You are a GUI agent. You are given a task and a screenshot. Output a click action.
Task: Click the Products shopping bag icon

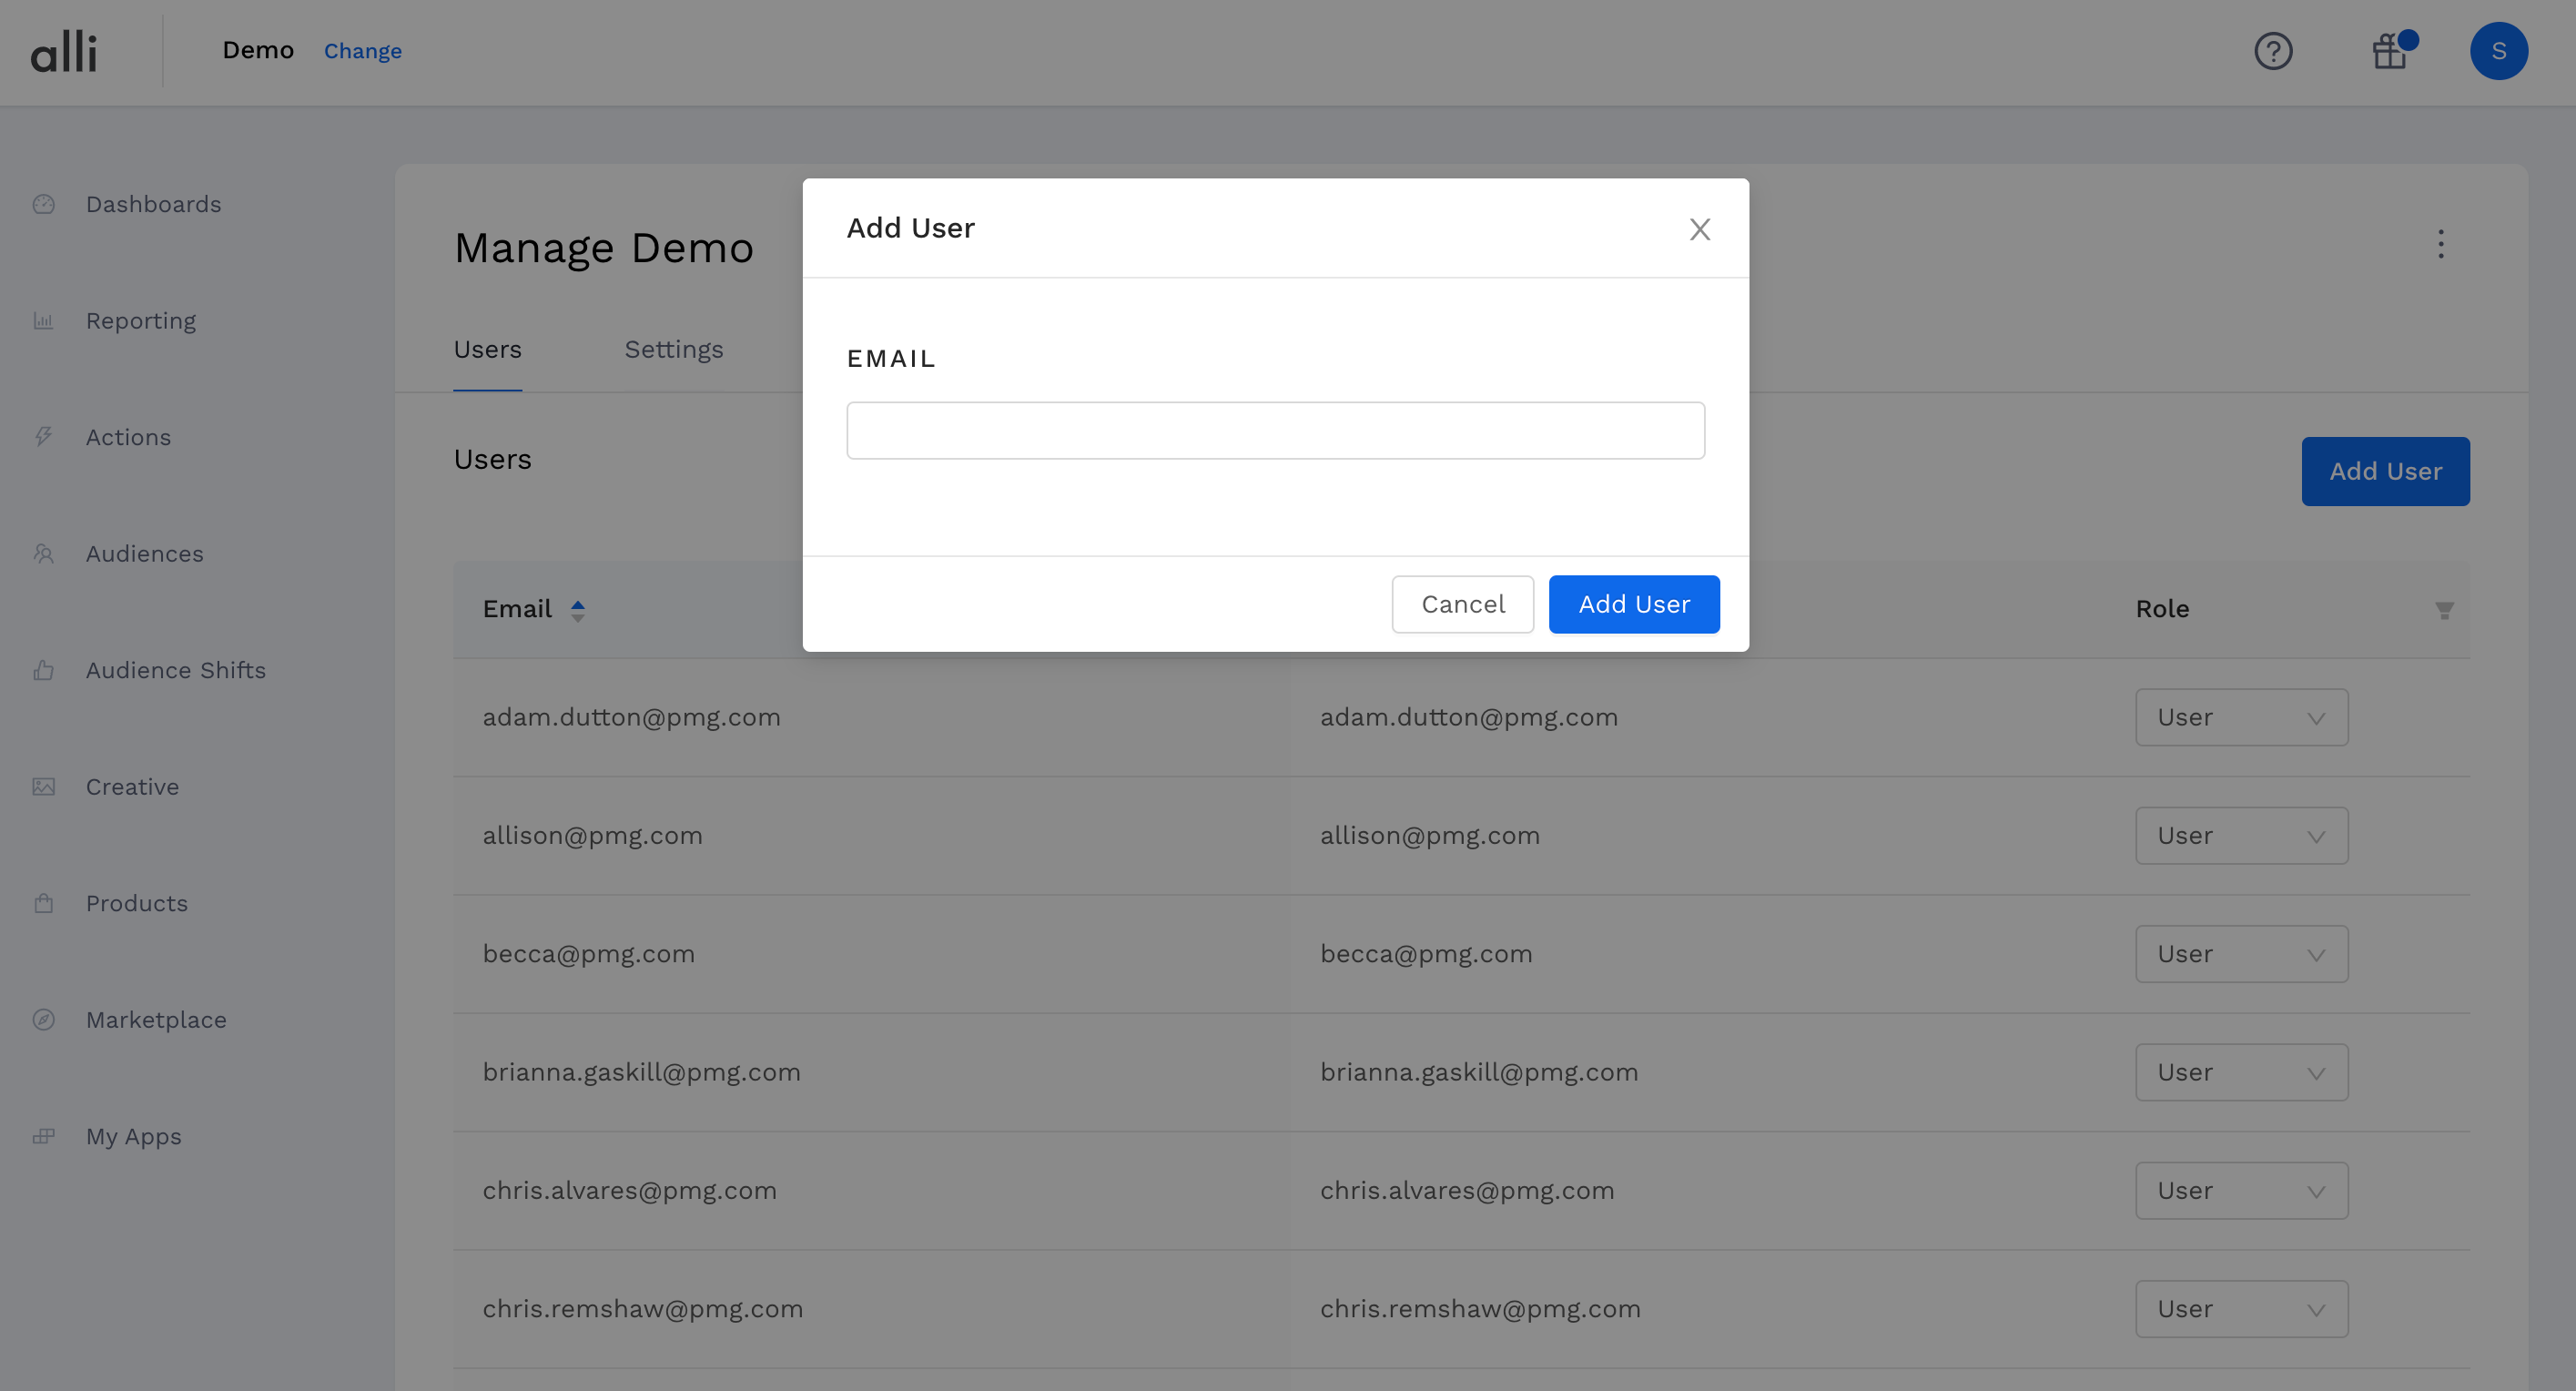coord(43,903)
